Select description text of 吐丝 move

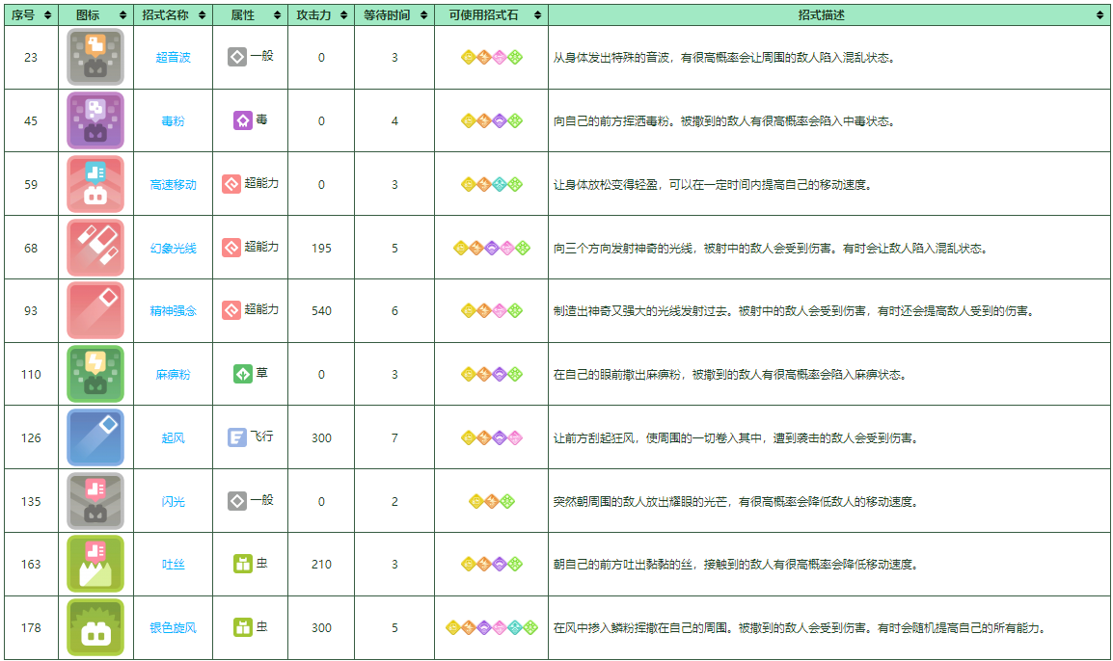click(x=735, y=565)
